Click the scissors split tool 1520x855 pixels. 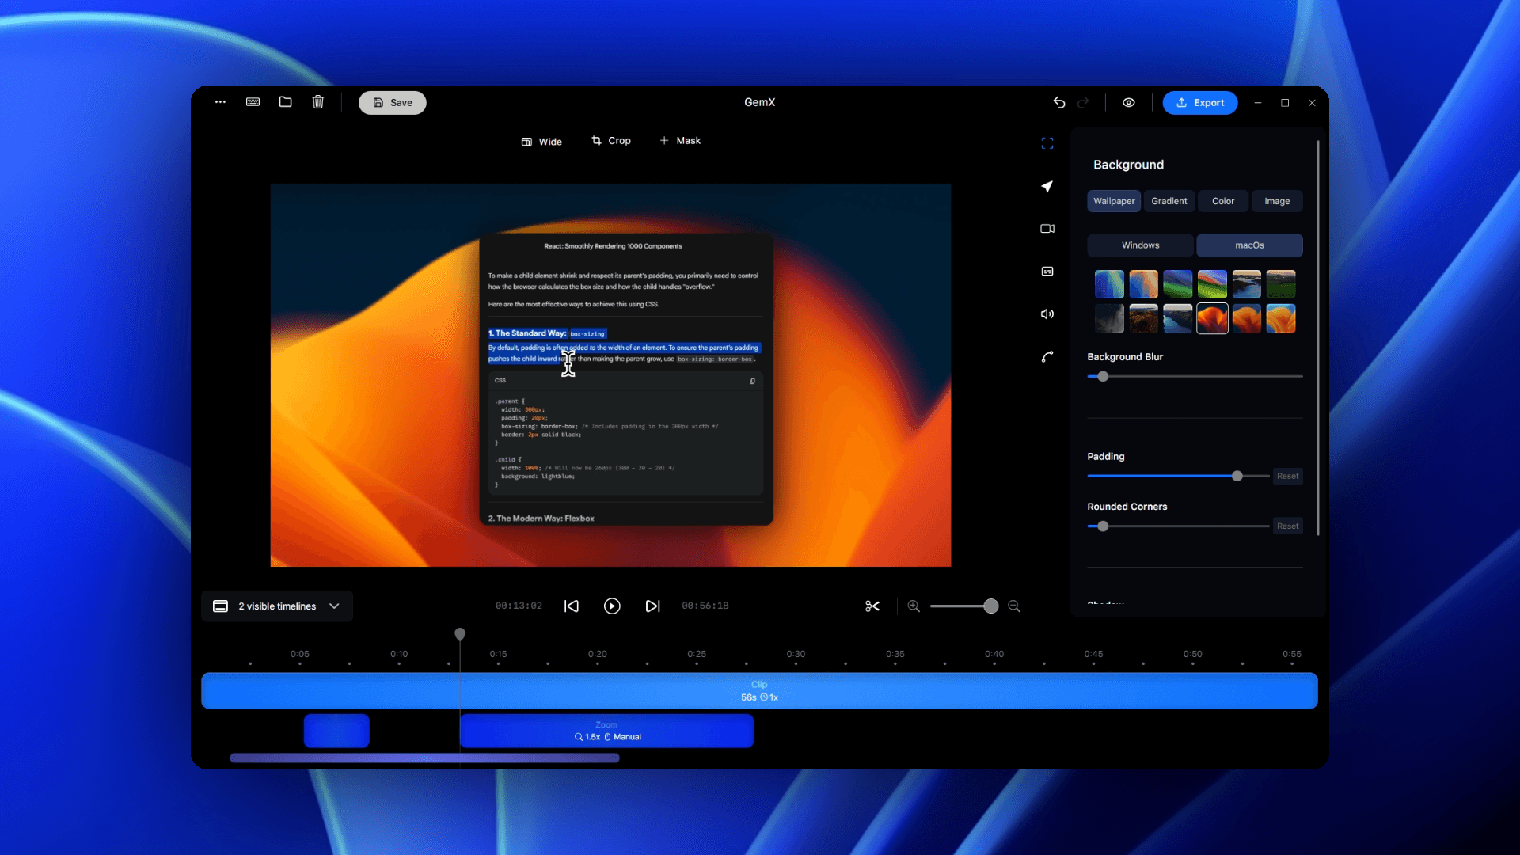tap(872, 606)
